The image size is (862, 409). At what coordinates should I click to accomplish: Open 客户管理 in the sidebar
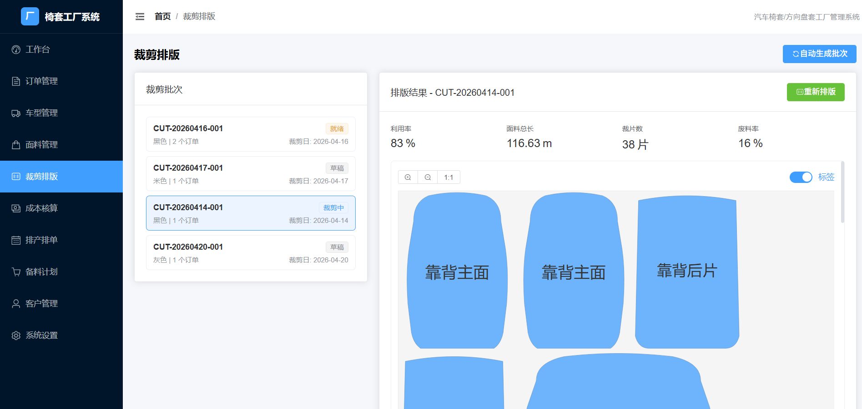pyautogui.click(x=61, y=304)
